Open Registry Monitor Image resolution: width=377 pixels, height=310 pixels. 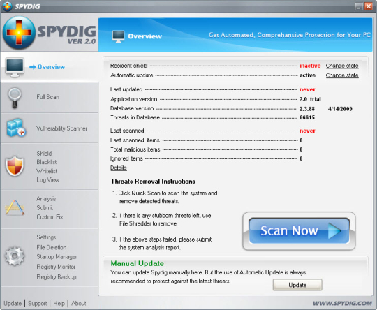(x=56, y=267)
